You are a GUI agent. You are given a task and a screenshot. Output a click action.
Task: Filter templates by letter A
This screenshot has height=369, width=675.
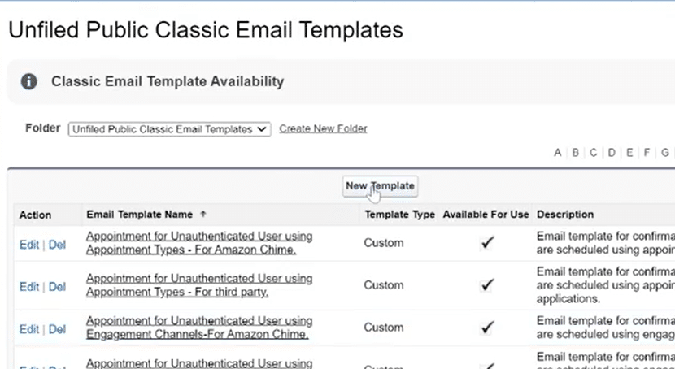click(558, 153)
